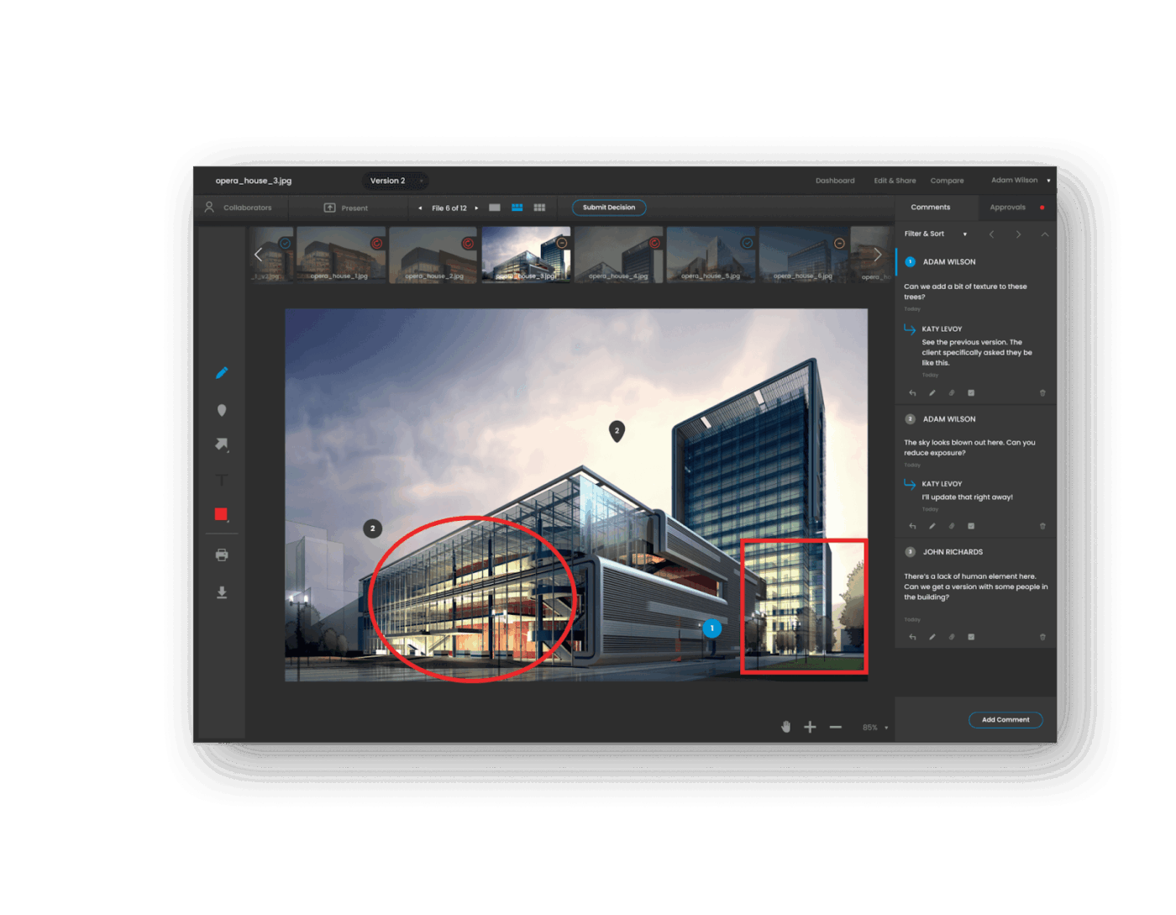Go to previous comment with left chevron
The width and height of the screenshot is (1176, 915).
pyautogui.click(x=992, y=234)
